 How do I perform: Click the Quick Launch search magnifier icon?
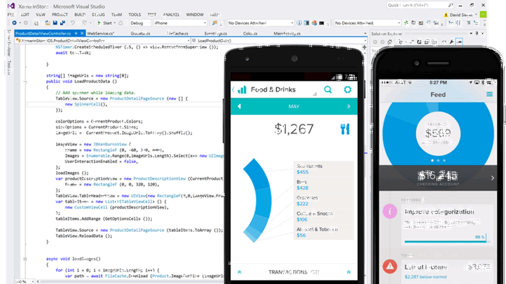point(450,5)
